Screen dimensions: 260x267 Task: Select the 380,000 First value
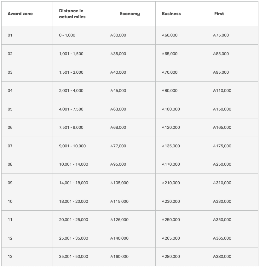[x=222, y=257]
